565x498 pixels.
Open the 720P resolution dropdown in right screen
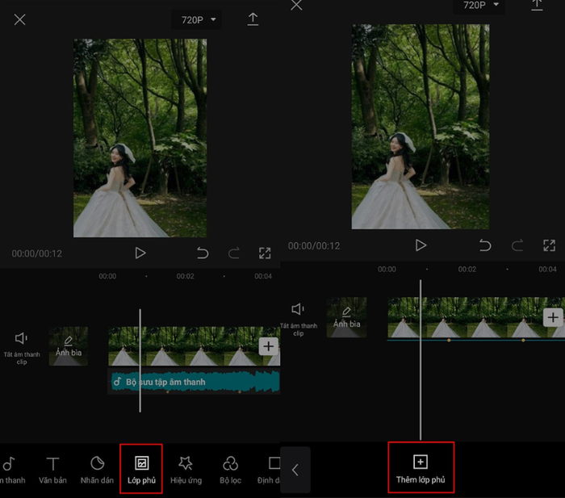[482, 6]
